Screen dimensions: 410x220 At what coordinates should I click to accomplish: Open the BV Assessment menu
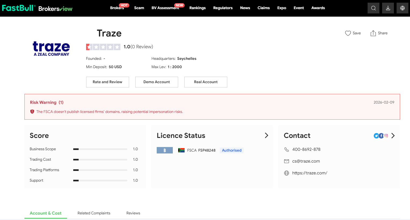click(x=165, y=8)
